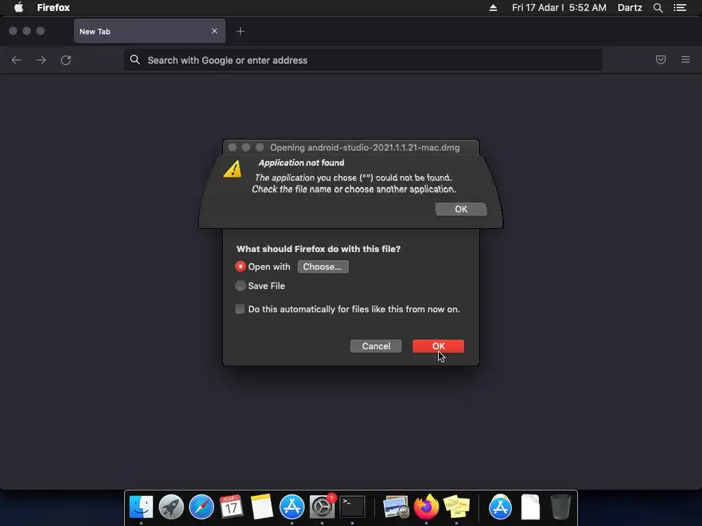Screen dimensions: 702x526
Task: Reload the current page
Action: point(66,60)
